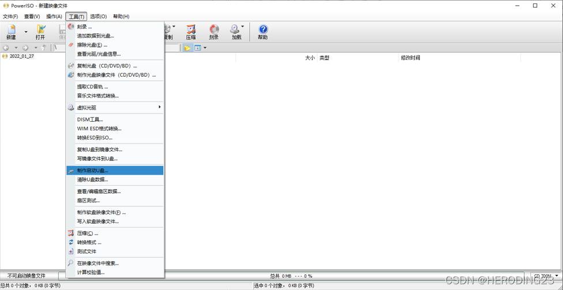
Task: Click the 打开 (Open) toolbar icon
Action: pos(40,32)
